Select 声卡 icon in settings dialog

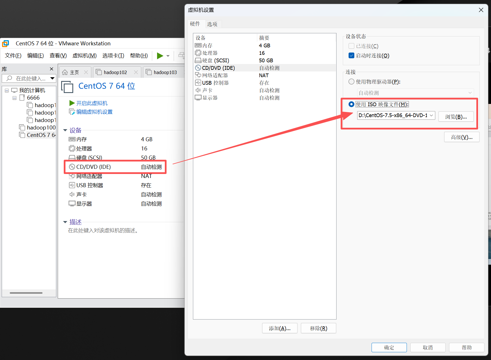[x=198, y=90]
